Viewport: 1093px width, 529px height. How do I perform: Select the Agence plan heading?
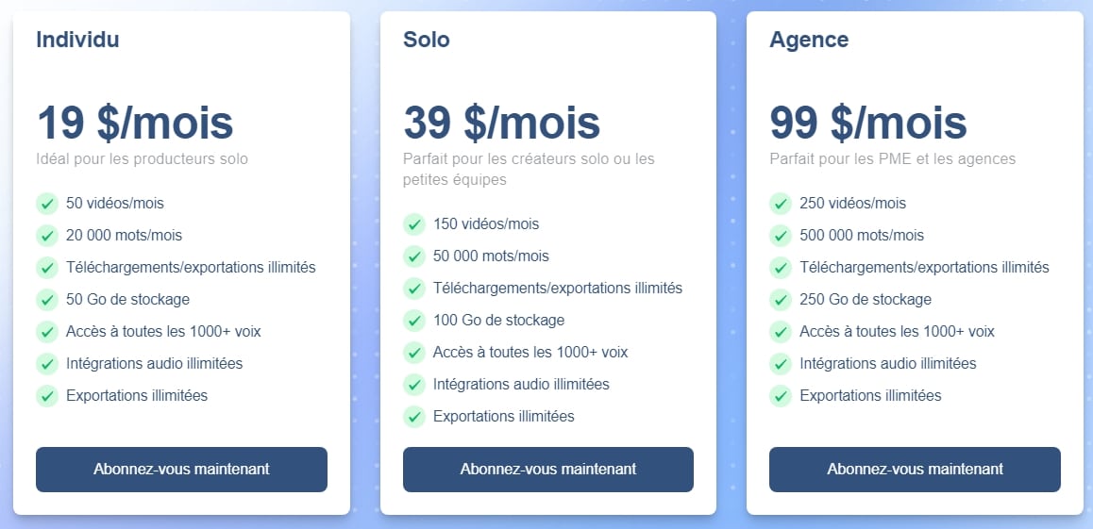point(809,40)
